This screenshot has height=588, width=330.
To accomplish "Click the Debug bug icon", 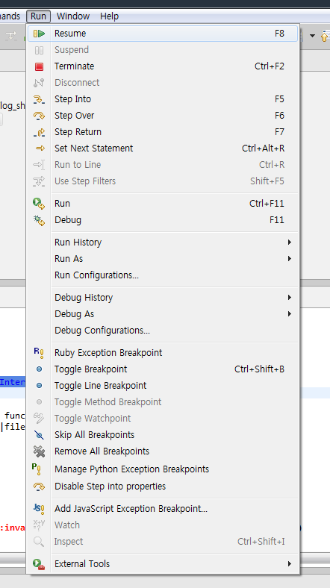I will coord(39,220).
